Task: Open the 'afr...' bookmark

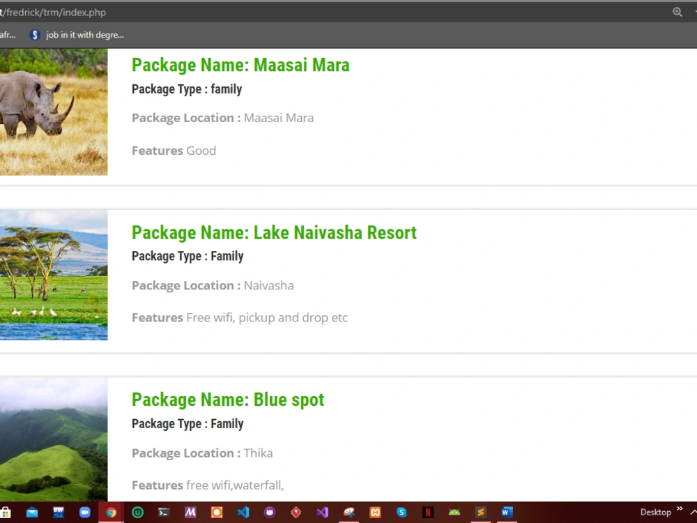Action: pos(8,35)
